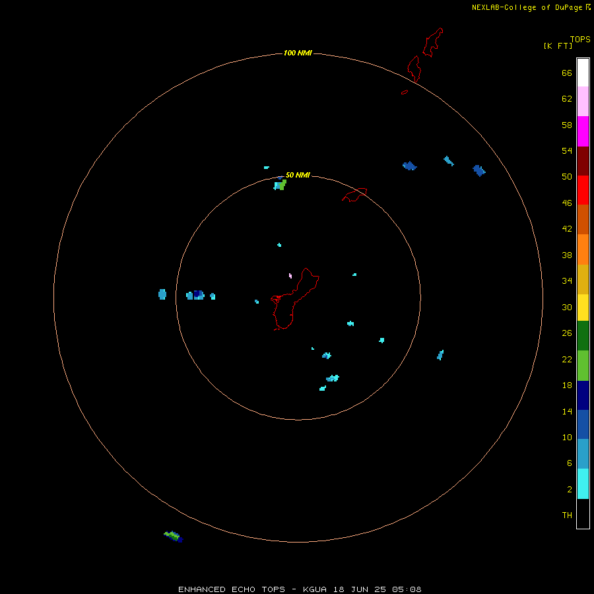Image resolution: width=594 pixels, height=594 pixels.
Task: Click the light blue legend swatch
Action: 583,454
